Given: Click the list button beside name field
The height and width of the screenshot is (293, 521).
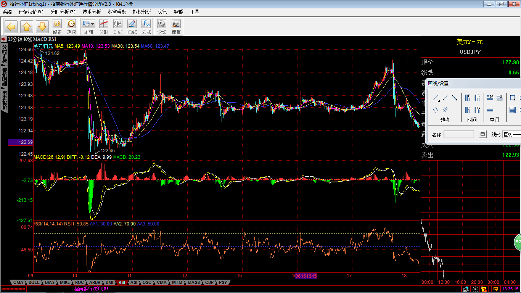Looking at the screenshot, I should [483, 134].
